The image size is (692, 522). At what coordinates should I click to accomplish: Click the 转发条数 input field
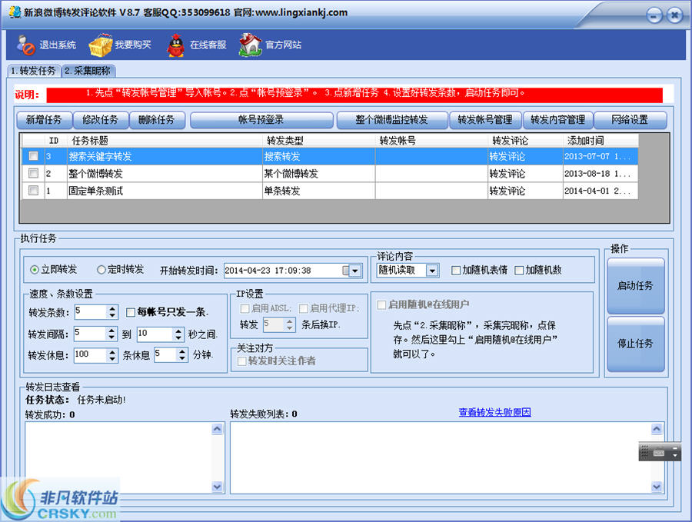pos(91,312)
